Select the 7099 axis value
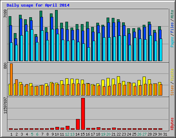 coord(5,14)
